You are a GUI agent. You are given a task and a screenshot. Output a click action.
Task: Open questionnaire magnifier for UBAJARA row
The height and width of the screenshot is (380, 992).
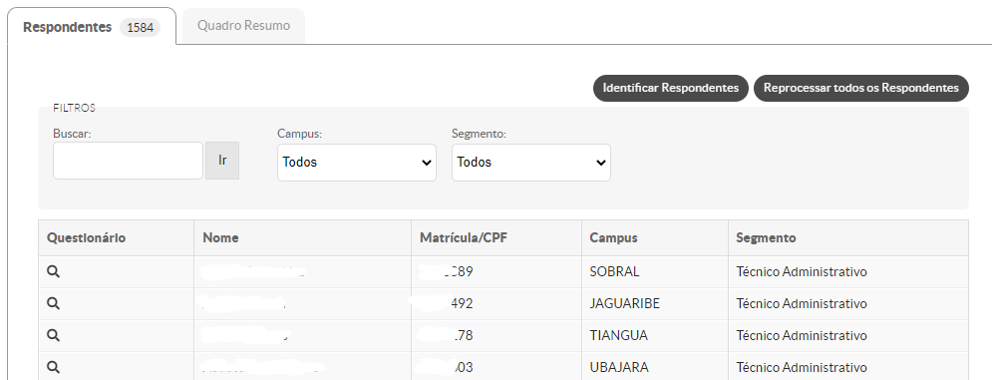53,367
